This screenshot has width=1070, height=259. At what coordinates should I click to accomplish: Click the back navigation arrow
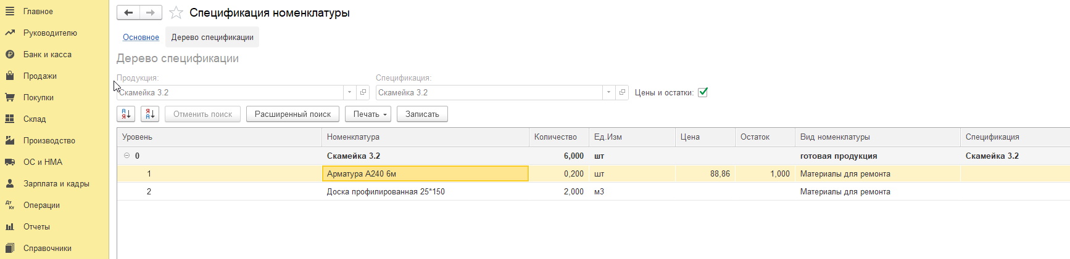pos(128,12)
